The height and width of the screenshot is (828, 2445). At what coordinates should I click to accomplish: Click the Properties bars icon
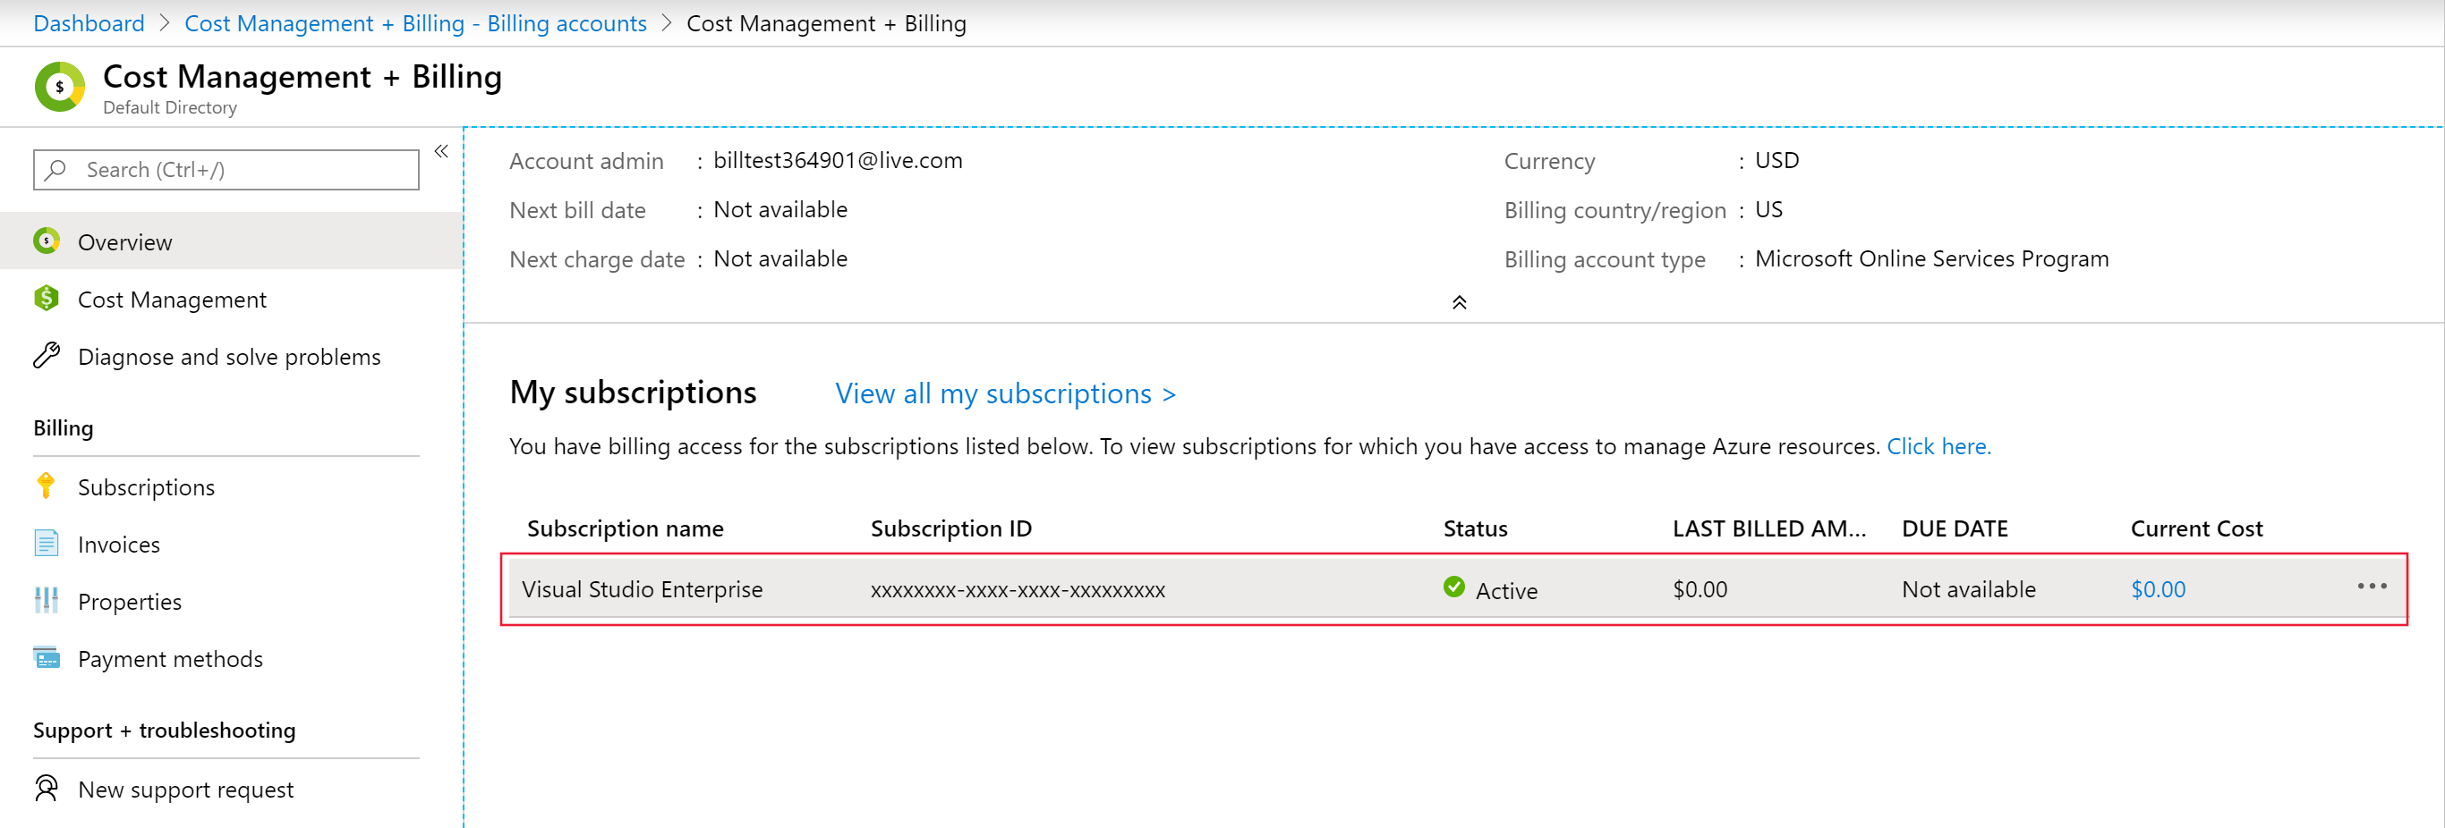[x=47, y=600]
